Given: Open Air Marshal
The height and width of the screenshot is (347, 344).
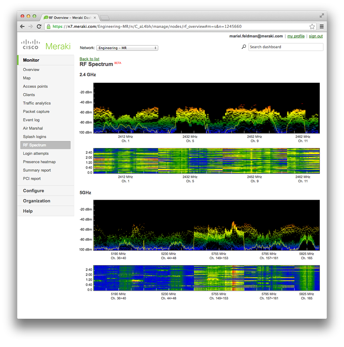Looking at the screenshot, I should pyautogui.click(x=33, y=128).
